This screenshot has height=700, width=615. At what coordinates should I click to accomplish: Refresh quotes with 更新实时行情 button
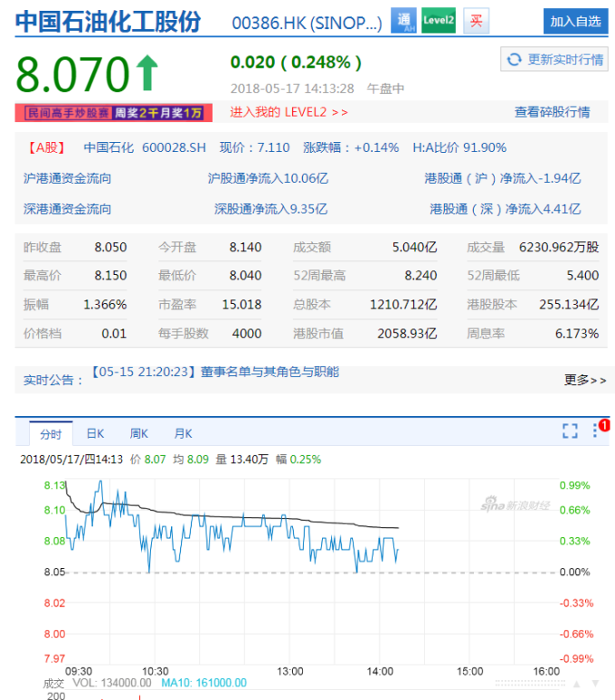tap(554, 59)
